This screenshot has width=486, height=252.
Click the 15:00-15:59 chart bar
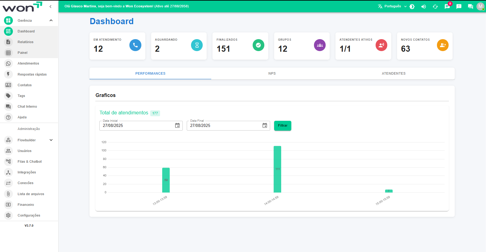(x=389, y=191)
